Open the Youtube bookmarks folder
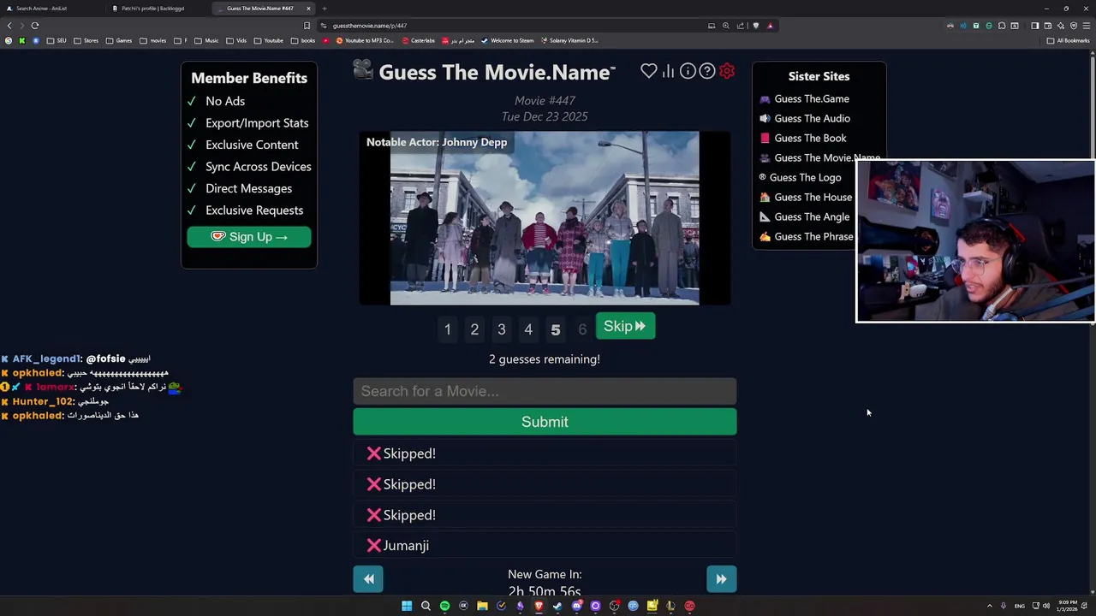Screen dimensions: 1096x616 tap(269, 40)
